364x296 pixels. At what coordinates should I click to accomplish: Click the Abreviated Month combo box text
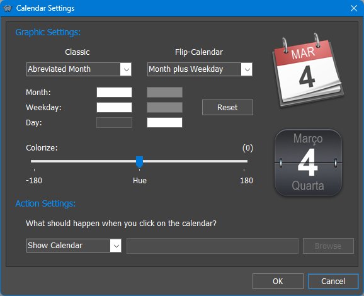59,69
